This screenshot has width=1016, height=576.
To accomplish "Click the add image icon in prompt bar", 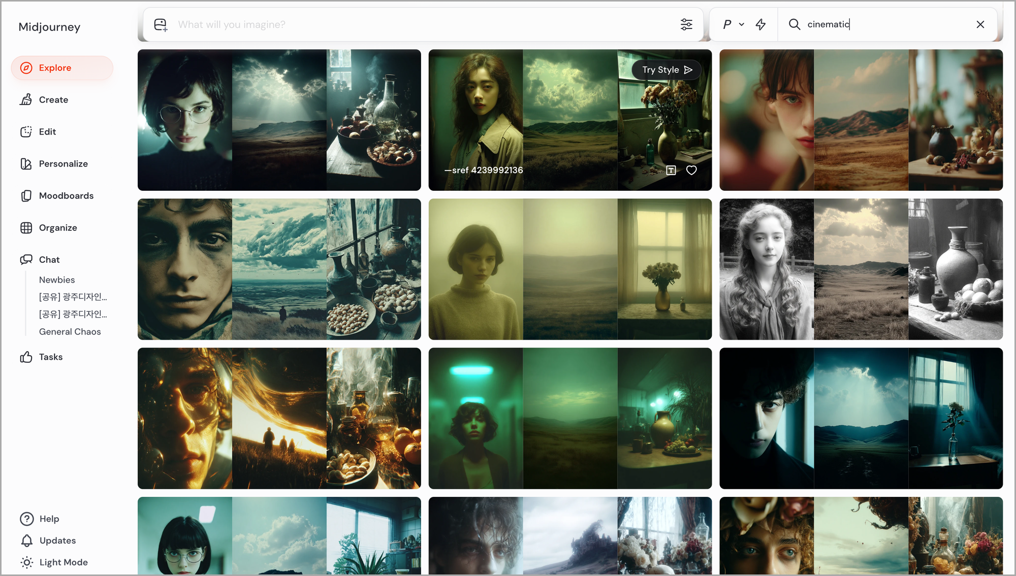I will click(161, 24).
